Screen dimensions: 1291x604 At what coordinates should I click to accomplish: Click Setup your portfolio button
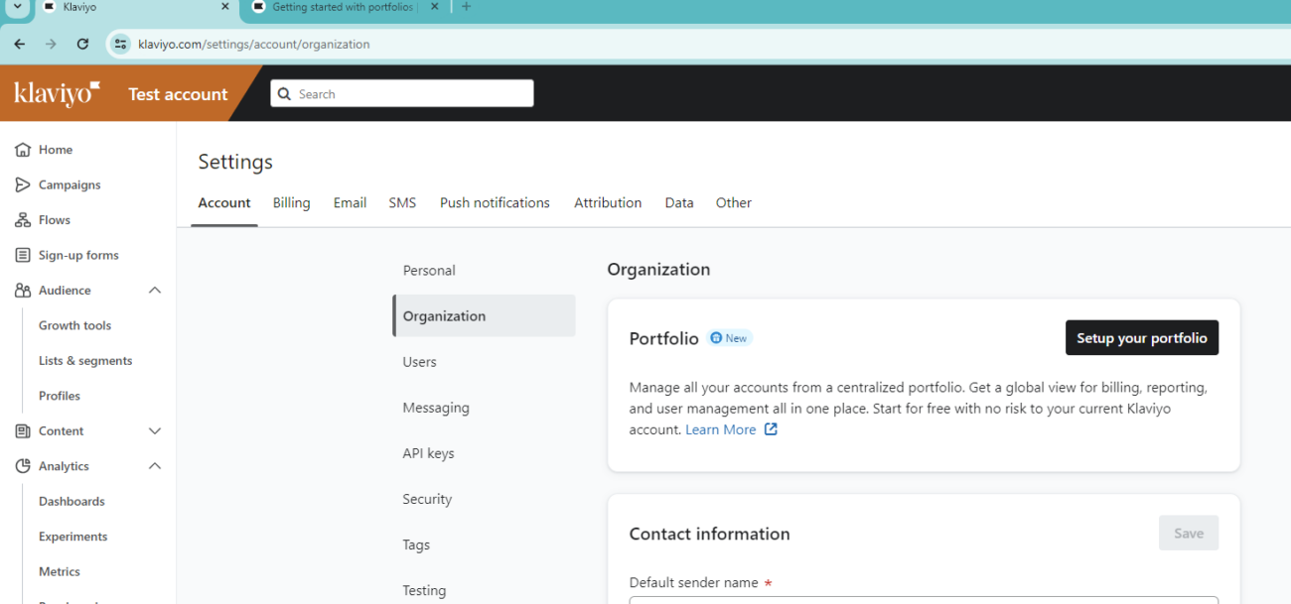(1142, 338)
